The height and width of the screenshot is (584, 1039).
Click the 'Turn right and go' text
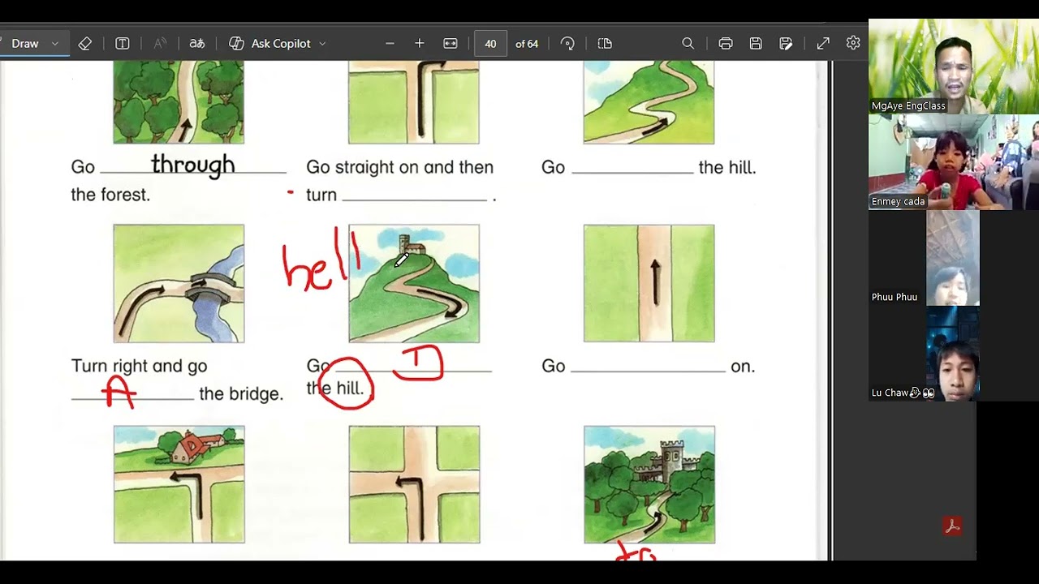139,366
